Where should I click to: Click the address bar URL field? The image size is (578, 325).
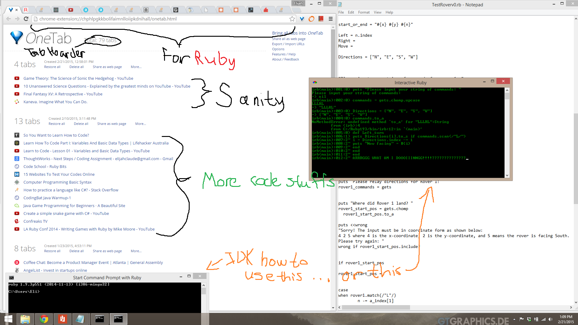pos(163,19)
